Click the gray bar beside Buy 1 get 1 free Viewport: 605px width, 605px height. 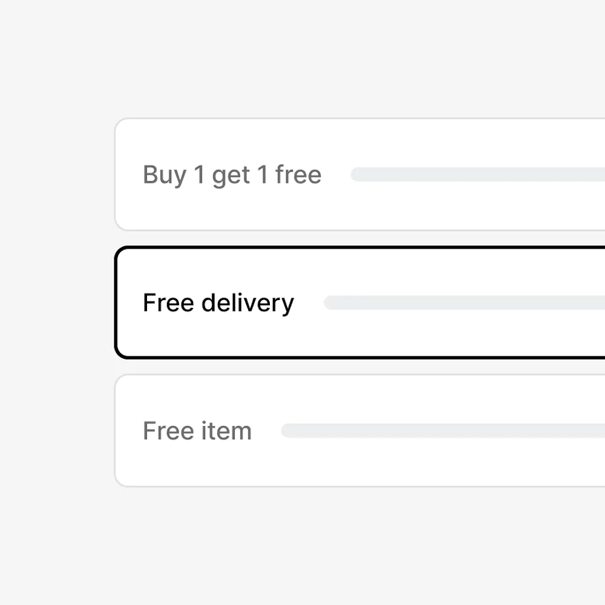tap(478, 175)
